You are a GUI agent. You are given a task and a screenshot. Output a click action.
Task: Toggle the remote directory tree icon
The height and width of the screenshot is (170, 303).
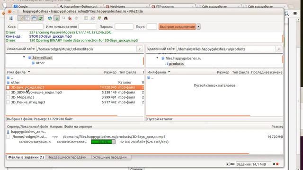point(34,18)
